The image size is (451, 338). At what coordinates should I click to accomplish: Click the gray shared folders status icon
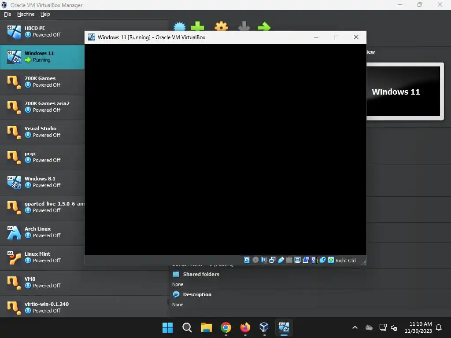[x=289, y=260]
